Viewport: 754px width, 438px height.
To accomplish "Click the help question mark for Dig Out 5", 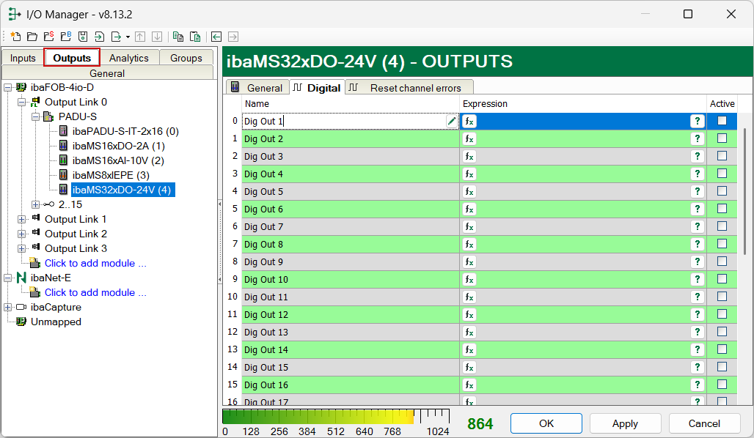I will point(697,192).
